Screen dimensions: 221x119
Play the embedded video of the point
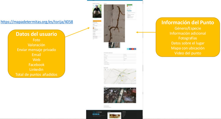click(x=120, y=95)
